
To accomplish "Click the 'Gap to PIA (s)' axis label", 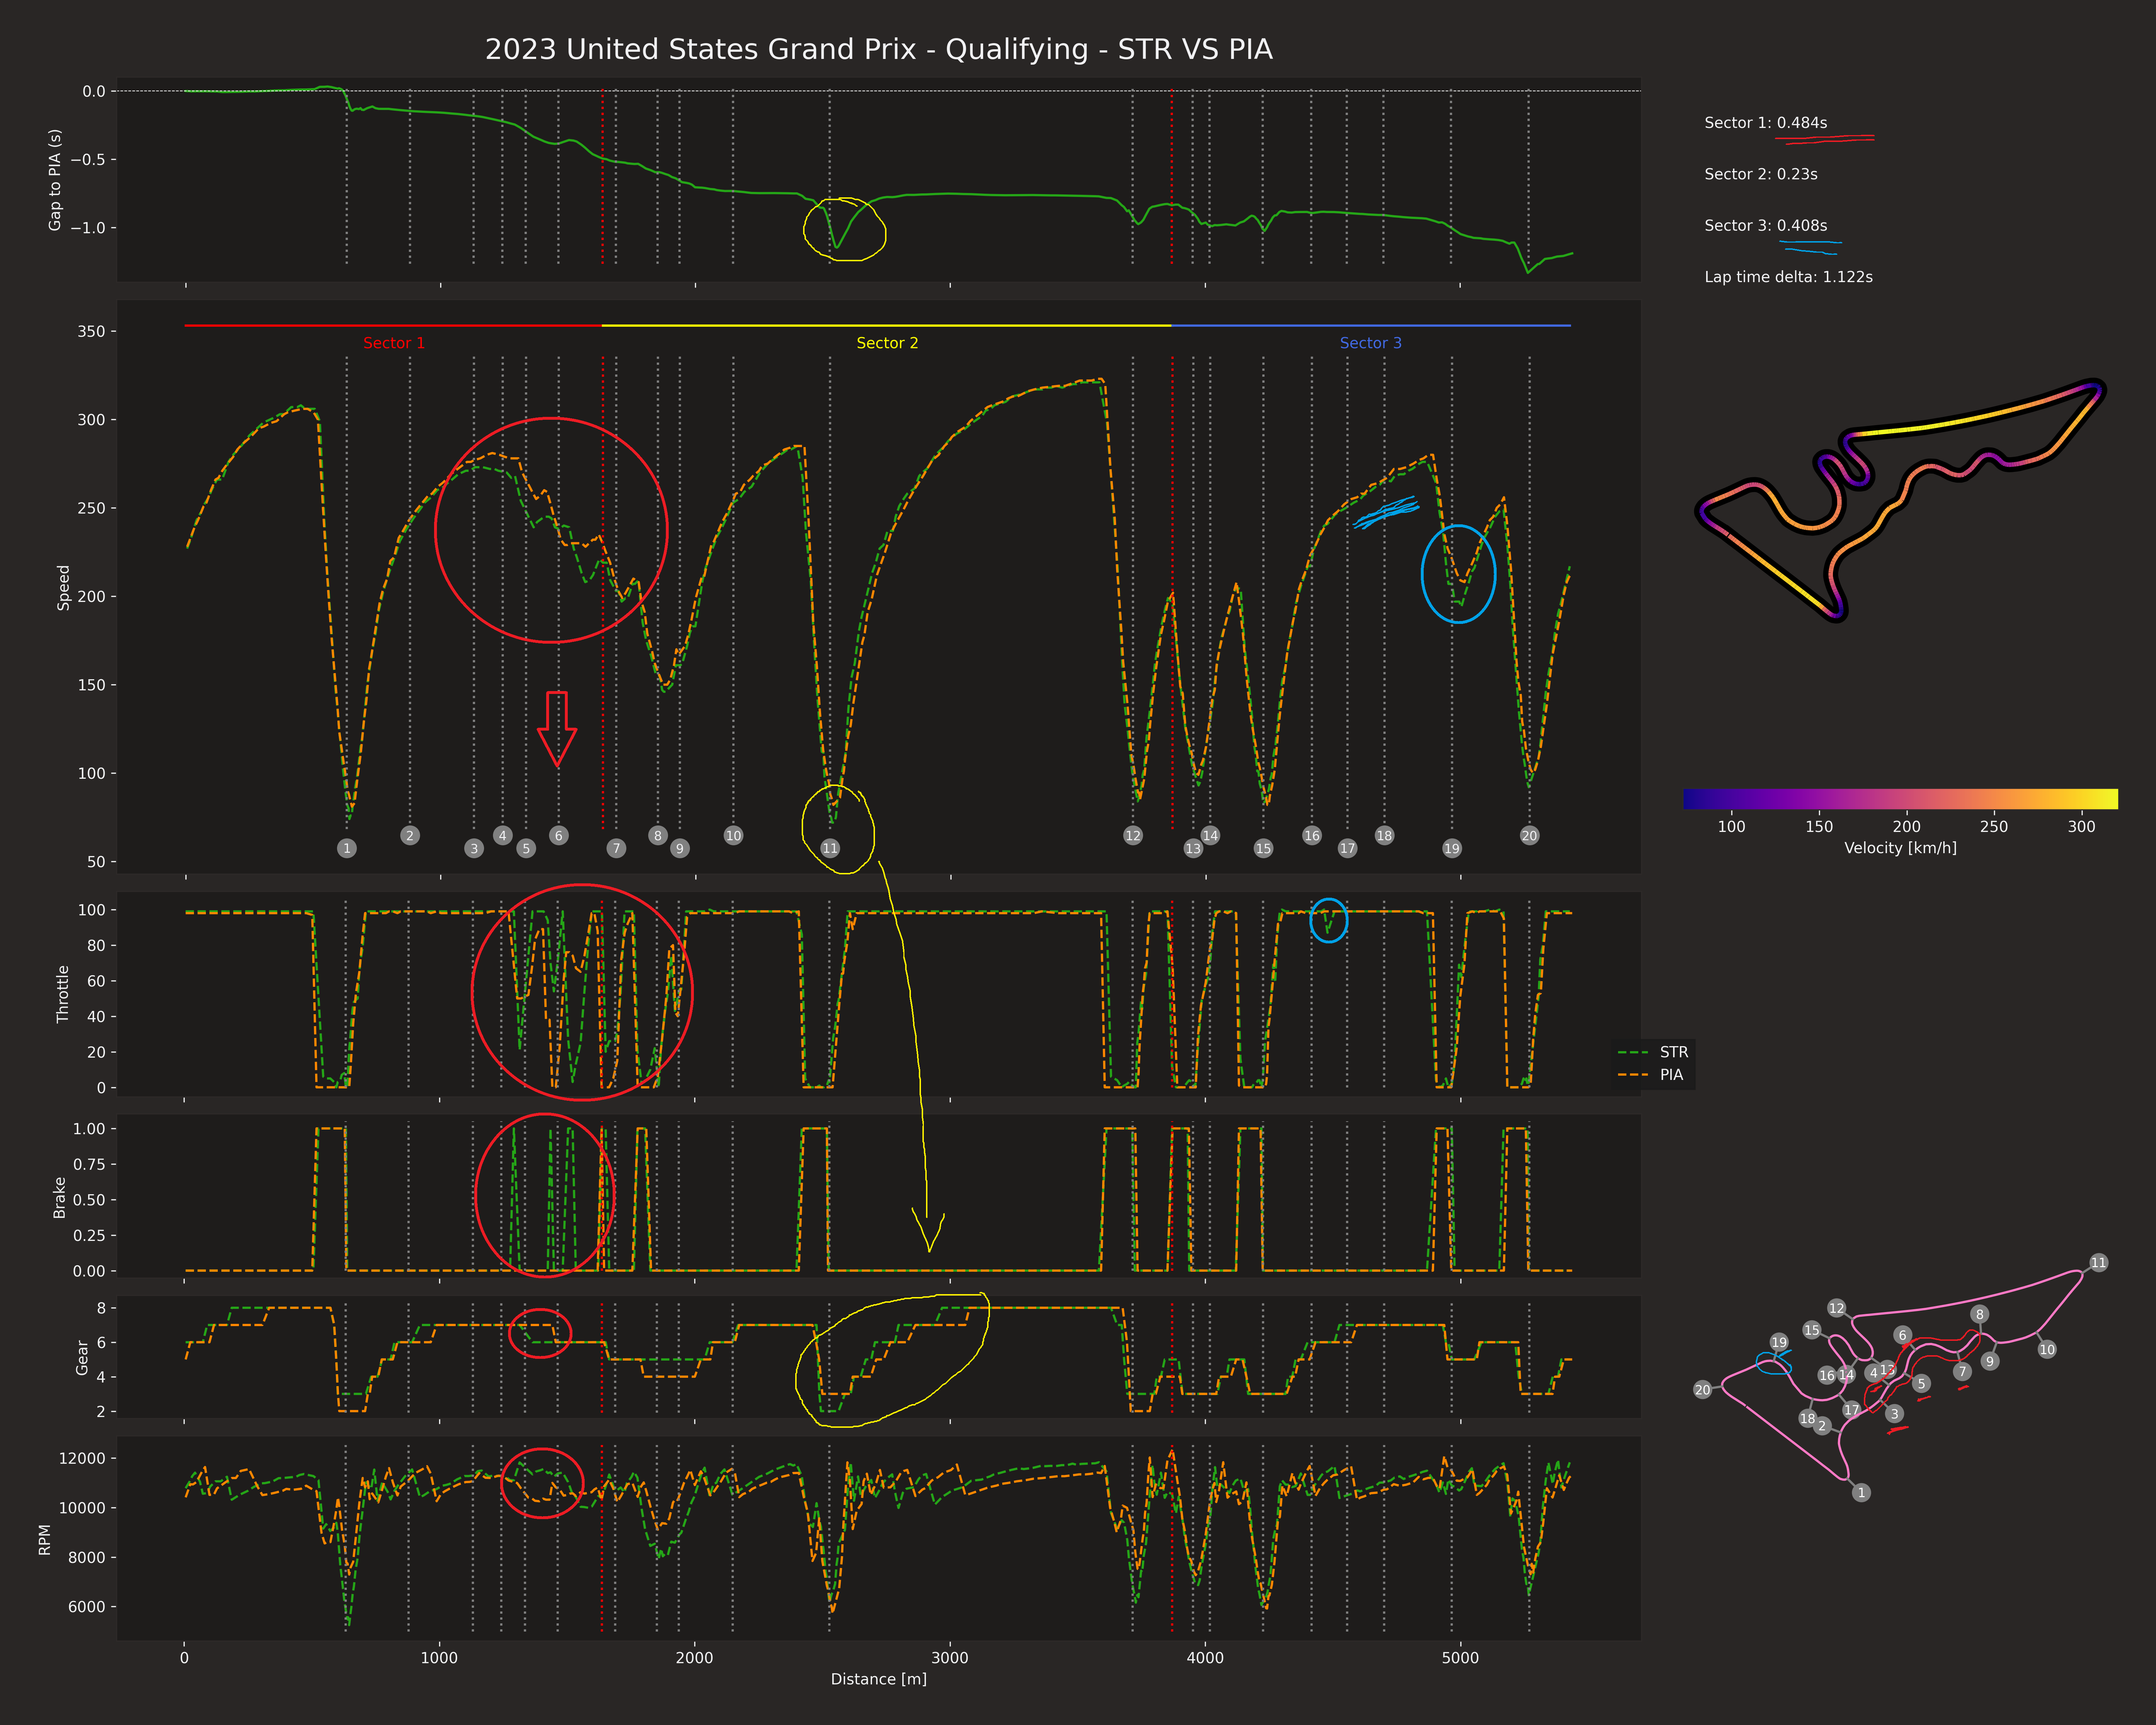I will click(55, 180).
